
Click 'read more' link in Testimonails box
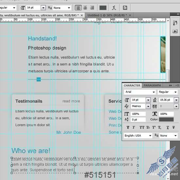71,101
